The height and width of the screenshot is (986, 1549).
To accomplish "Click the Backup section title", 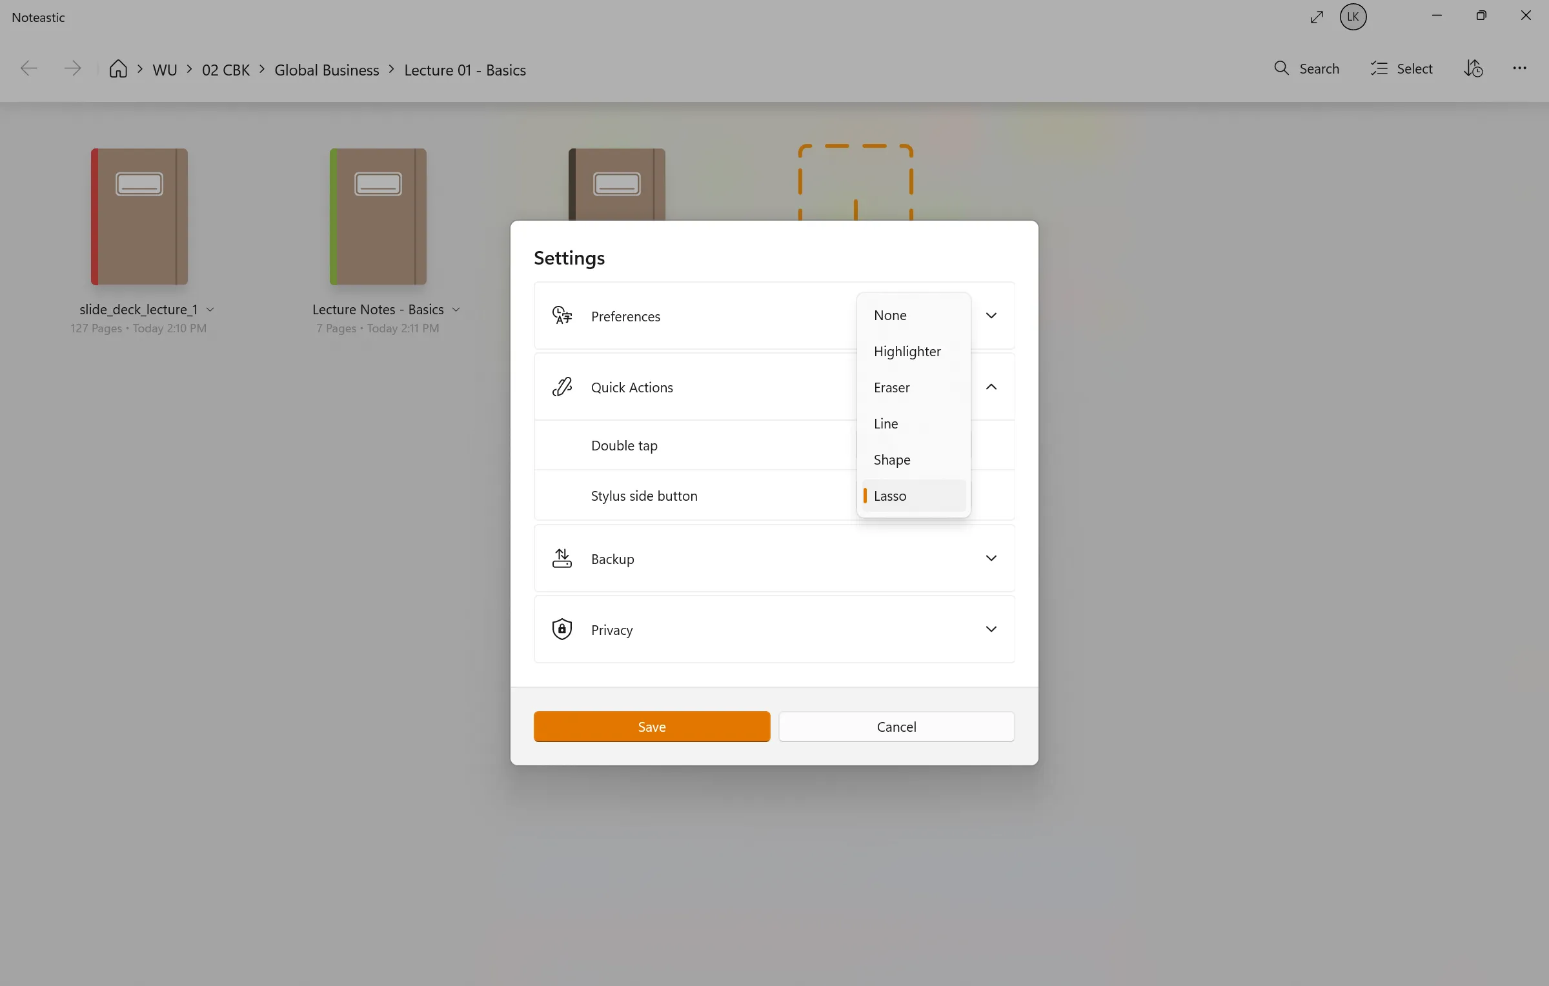I will (x=613, y=559).
